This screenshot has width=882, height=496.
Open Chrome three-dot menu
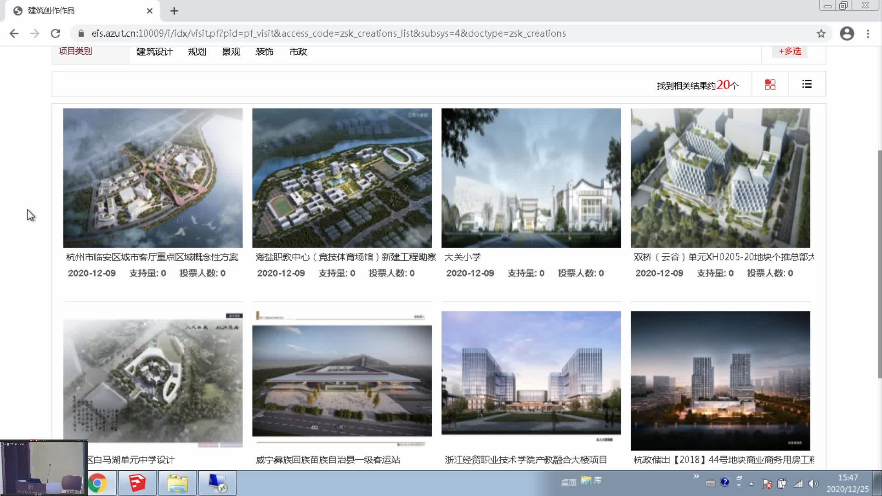pyautogui.click(x=868, y=34)
